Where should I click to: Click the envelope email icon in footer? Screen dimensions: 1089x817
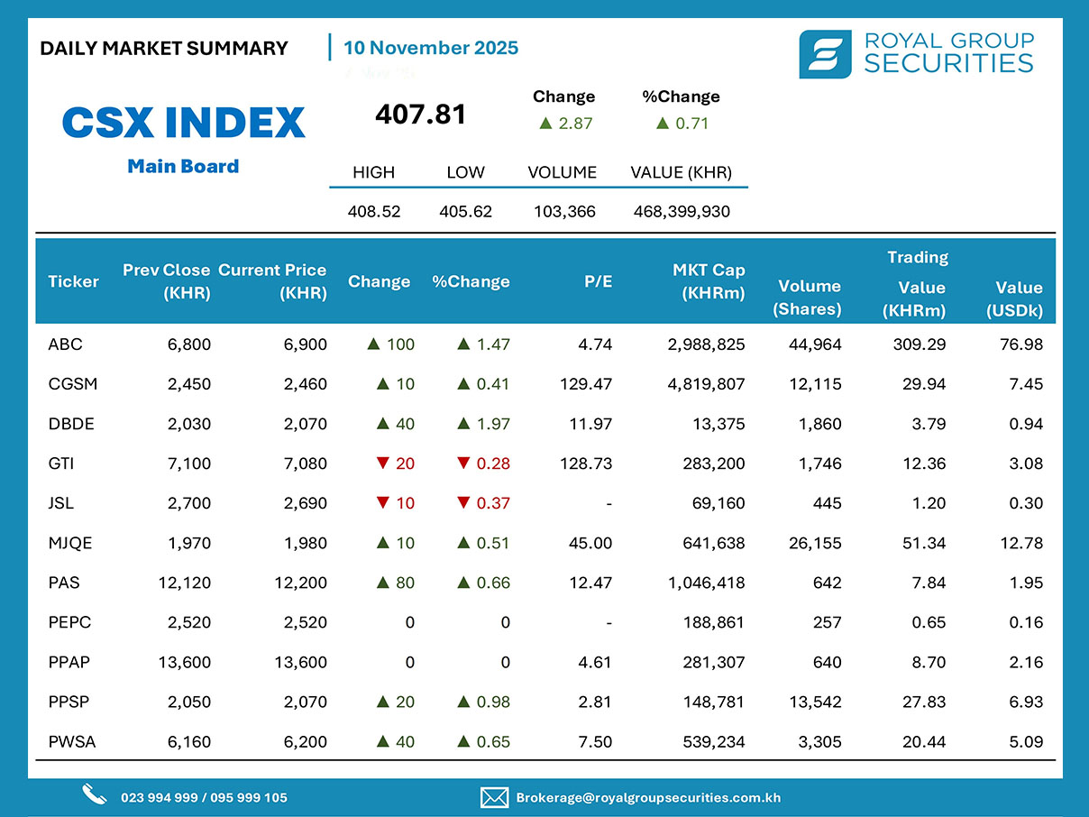click(x=494, y=797)
